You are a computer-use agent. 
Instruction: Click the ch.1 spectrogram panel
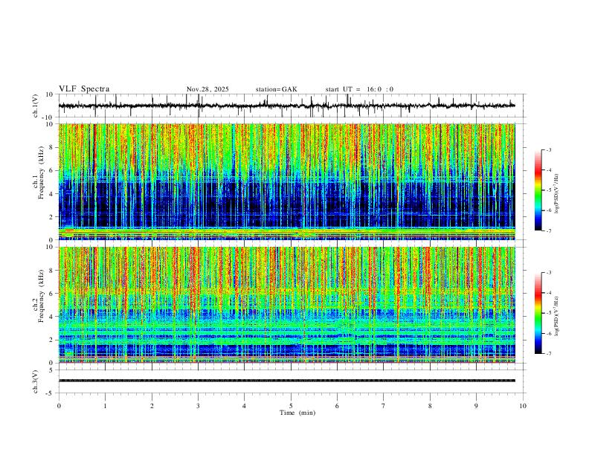click(x=286, y=181)
